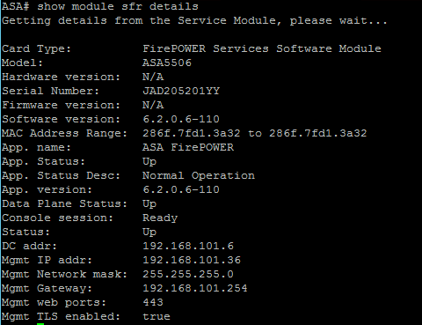
Task: Click the Mgmt TLS enabled value true
Action: point(156,316)
